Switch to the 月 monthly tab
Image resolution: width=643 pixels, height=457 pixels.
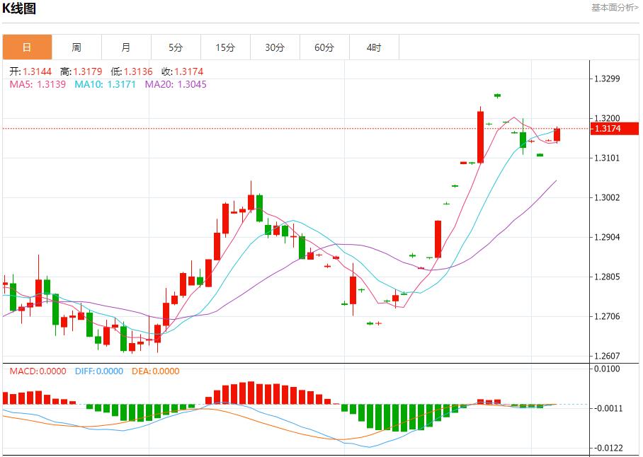pyautogui.click(x=126, y=47)
